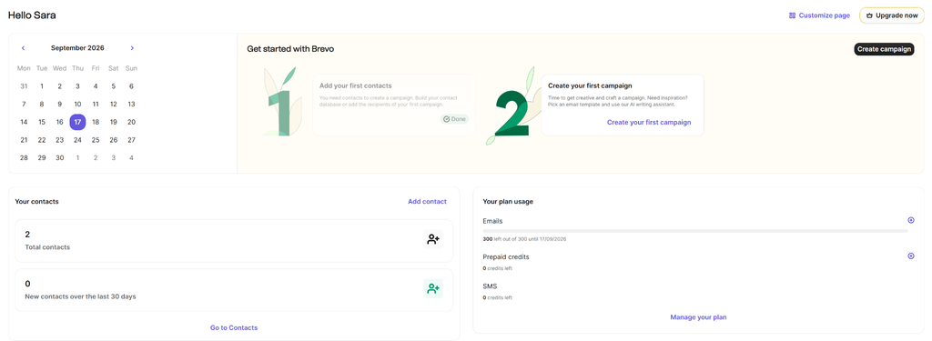932x341 pixels.
Task: Go to next month in calendar
Action: 132,48
